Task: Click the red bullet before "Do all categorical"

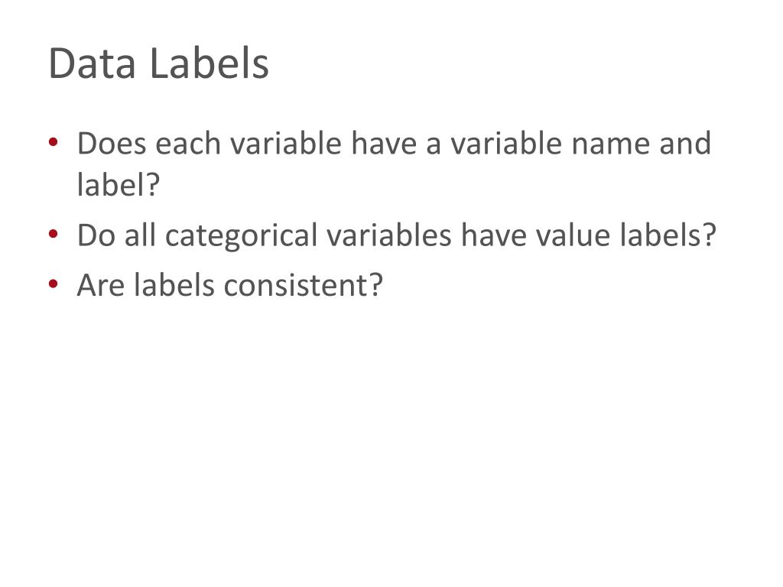Action: 54,234
